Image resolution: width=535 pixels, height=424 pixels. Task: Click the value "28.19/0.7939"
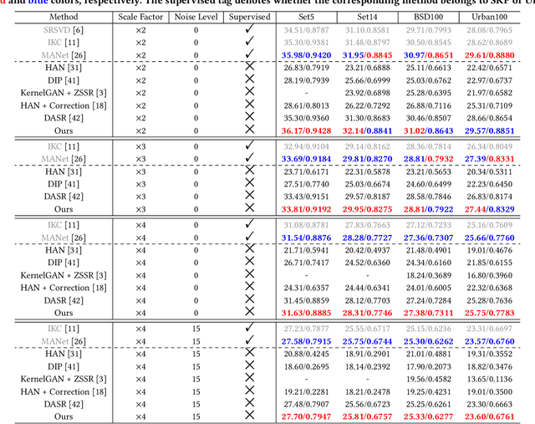307,80
